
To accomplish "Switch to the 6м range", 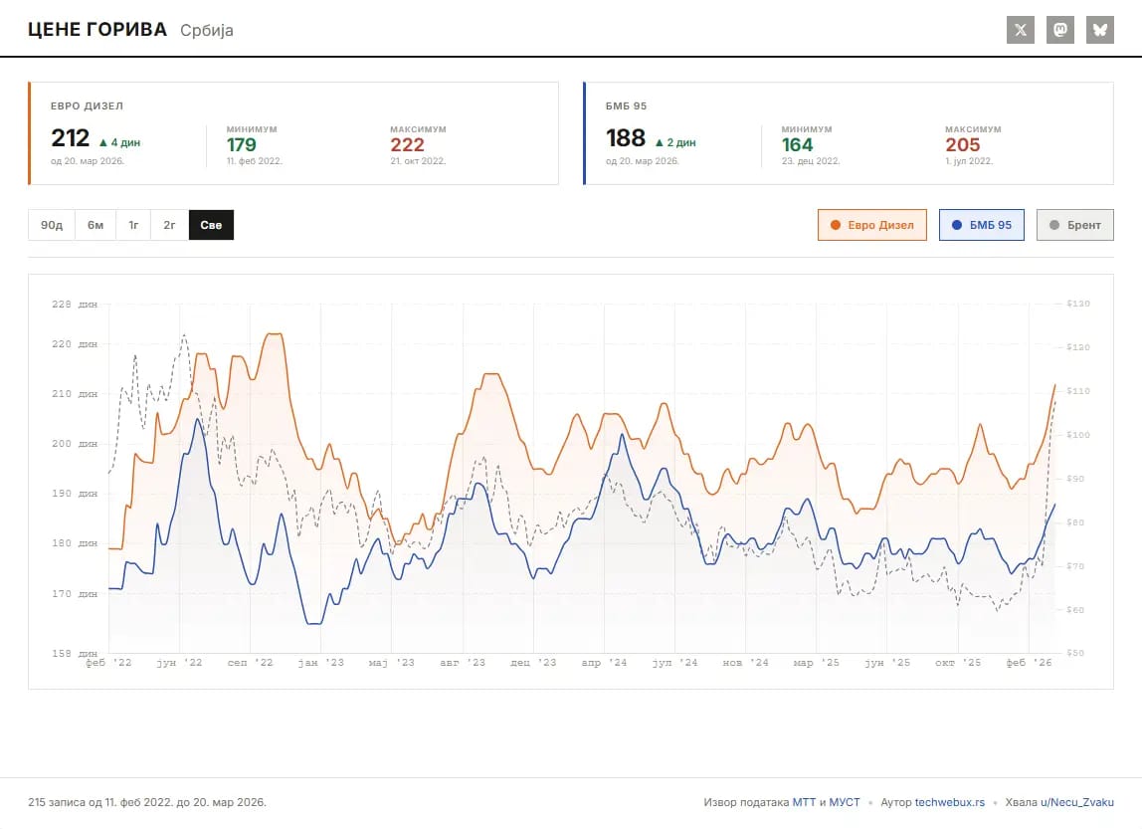I will pyautogui.click(x=95, y=225).
